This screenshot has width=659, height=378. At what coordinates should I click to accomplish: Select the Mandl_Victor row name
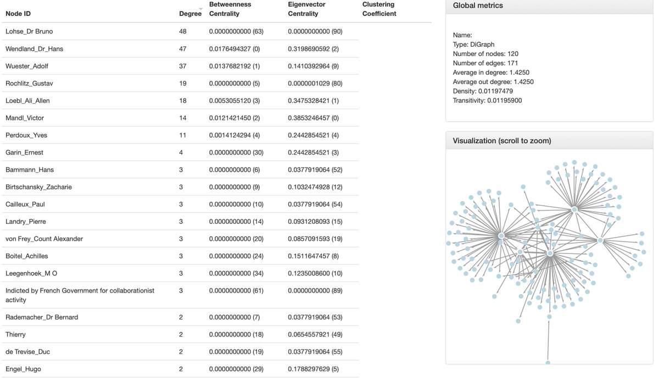(25, 118)
